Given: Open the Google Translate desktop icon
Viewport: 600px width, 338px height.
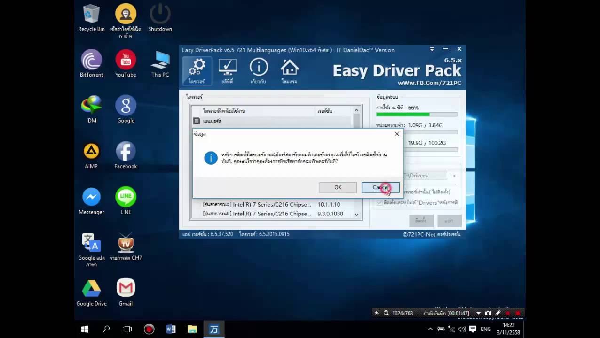Looking at the screenshot, I should pyautogui.click(x=91, y=250).
